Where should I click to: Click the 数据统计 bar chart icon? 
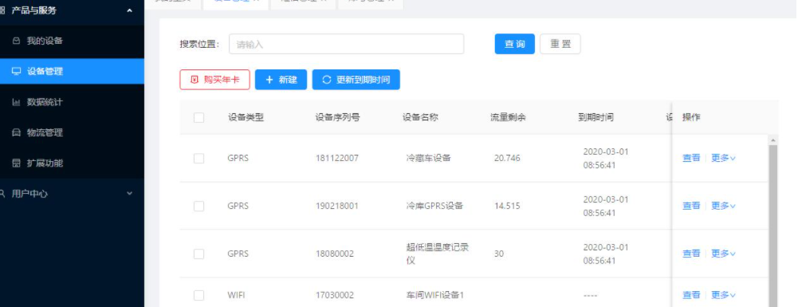[16, 102]
